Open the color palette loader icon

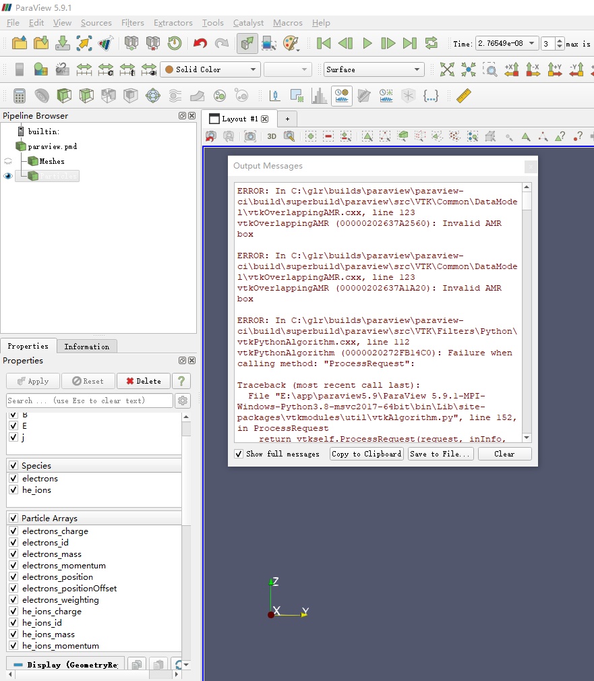coord(291,43)
